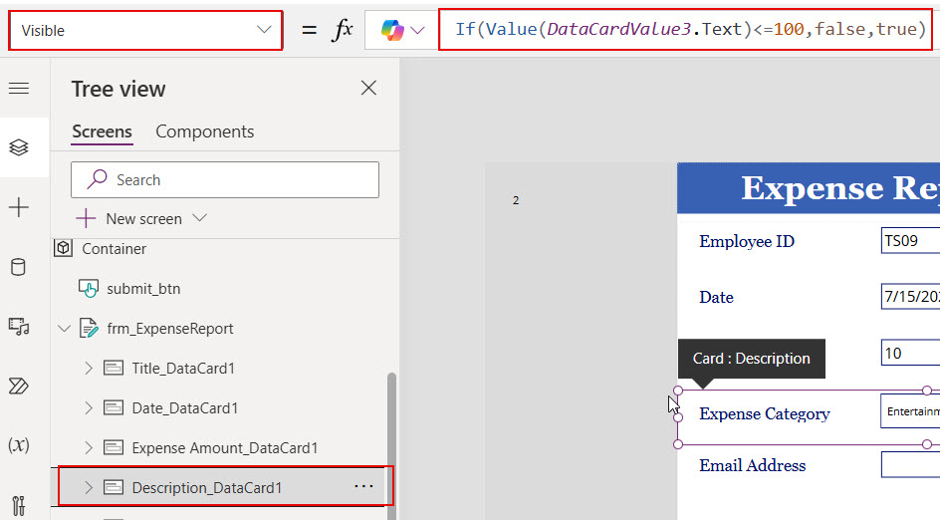Screen dimensions: 940x520
Task: Click the Container icon in tree
Action: 63,248
